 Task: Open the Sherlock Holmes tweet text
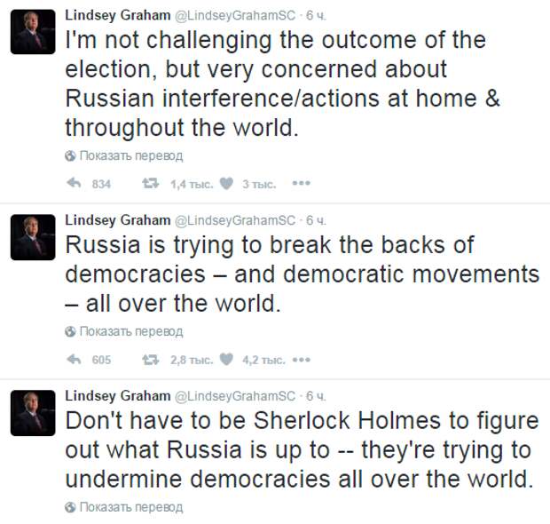pos(302,449)
